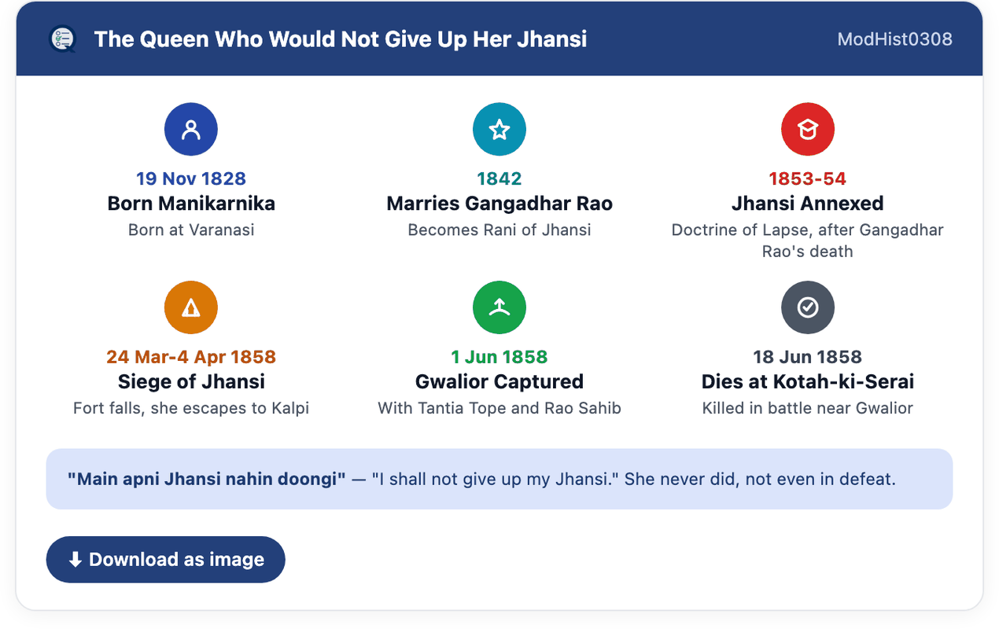Select the Jhansi Annexed heading
The image size is (999, 629).
point(808,204)
